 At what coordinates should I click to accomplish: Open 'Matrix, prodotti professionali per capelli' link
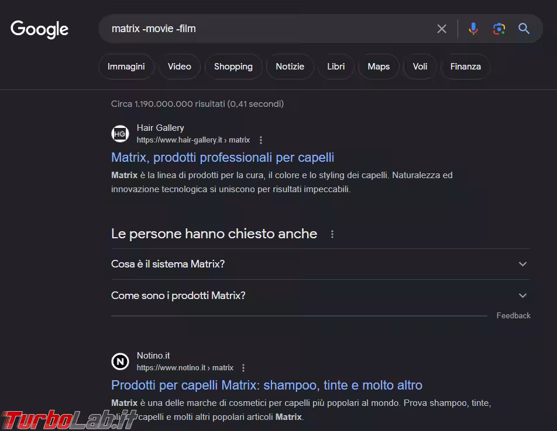coord(222,157)
